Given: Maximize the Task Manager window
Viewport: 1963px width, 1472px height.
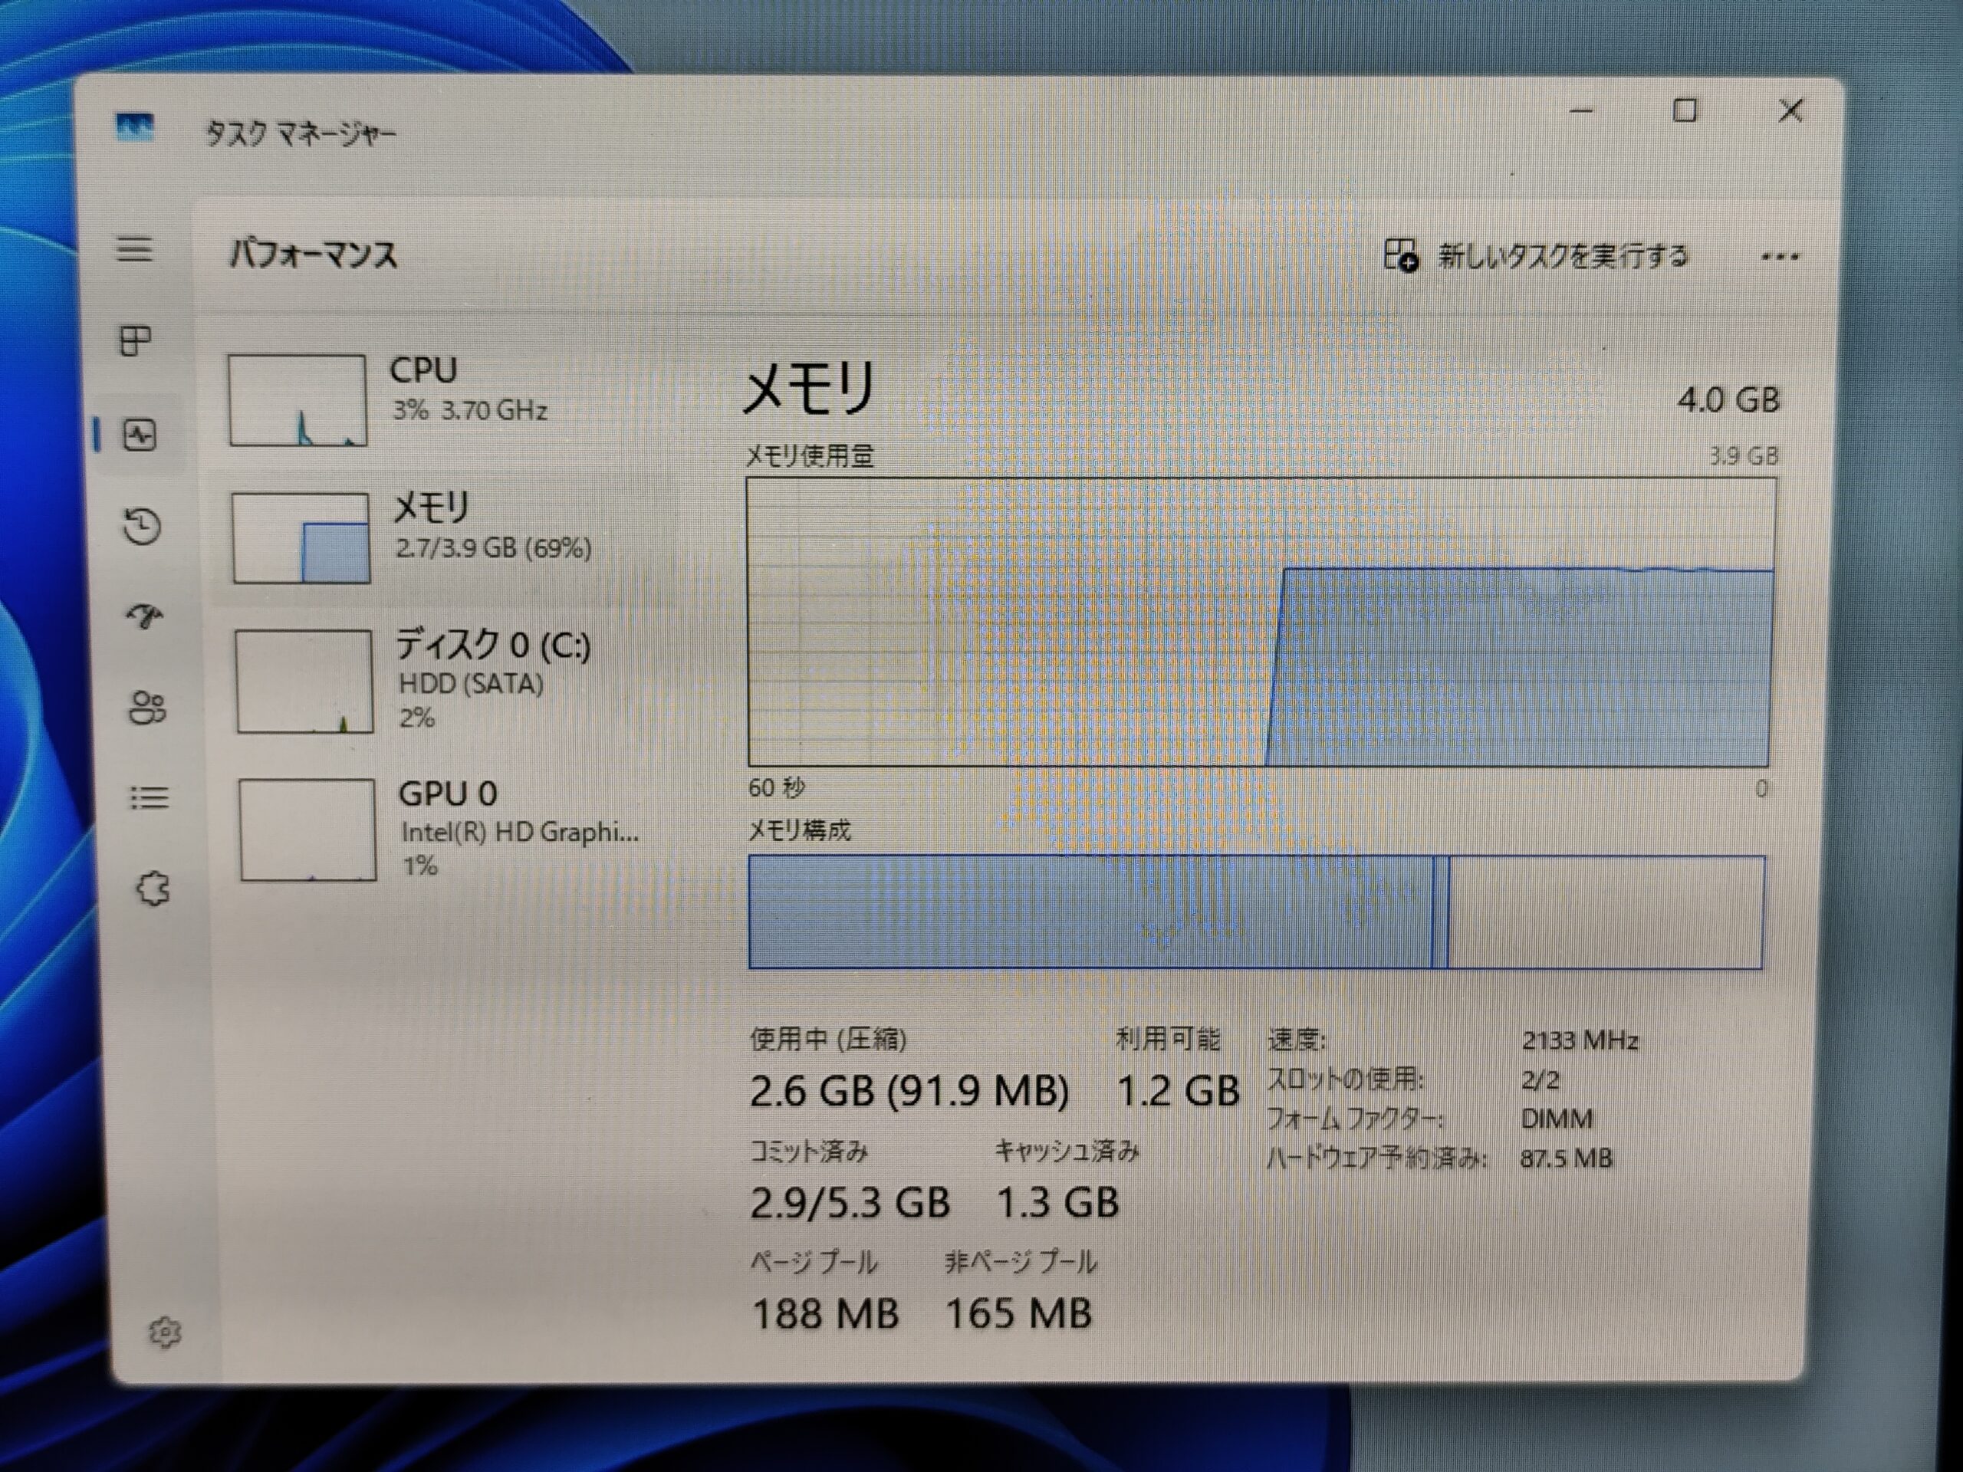Looking at the screenshot, I should [x=1685, y=111].
